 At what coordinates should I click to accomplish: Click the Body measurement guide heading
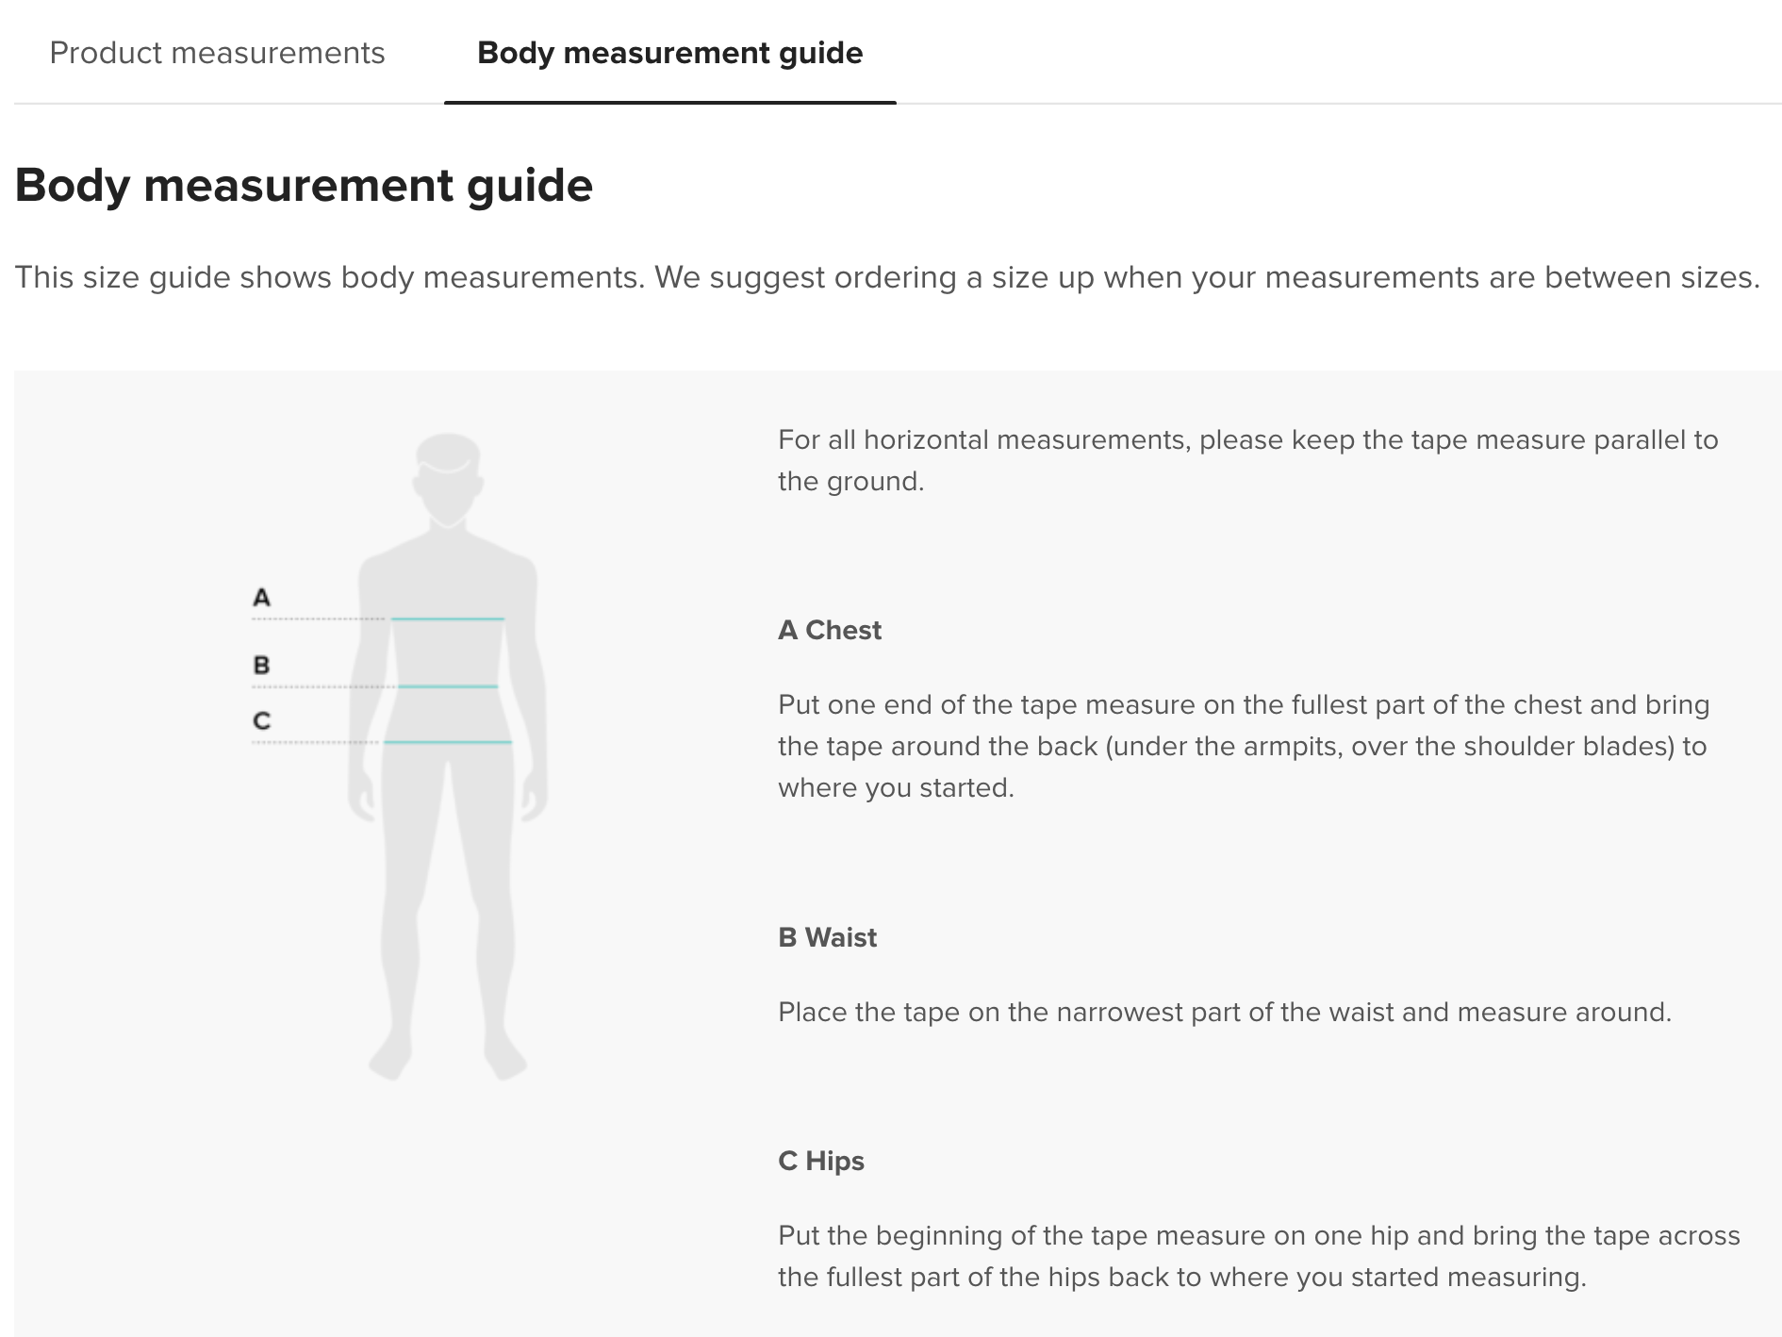pyautogui.click(x=304, y=185)
